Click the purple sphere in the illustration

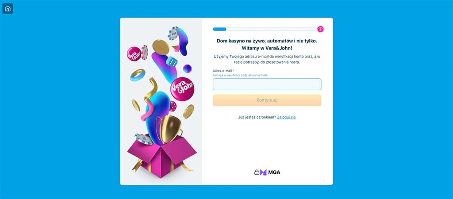tap(187, 69)
